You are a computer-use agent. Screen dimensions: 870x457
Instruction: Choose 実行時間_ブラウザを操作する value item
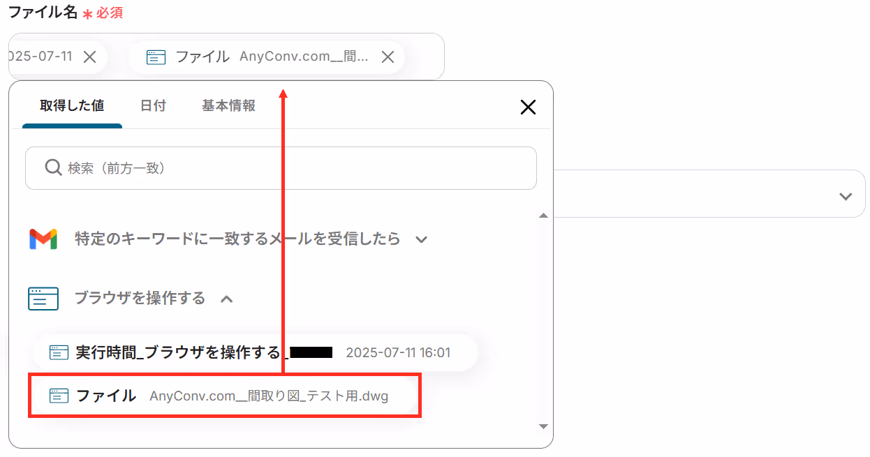[256, 352]
